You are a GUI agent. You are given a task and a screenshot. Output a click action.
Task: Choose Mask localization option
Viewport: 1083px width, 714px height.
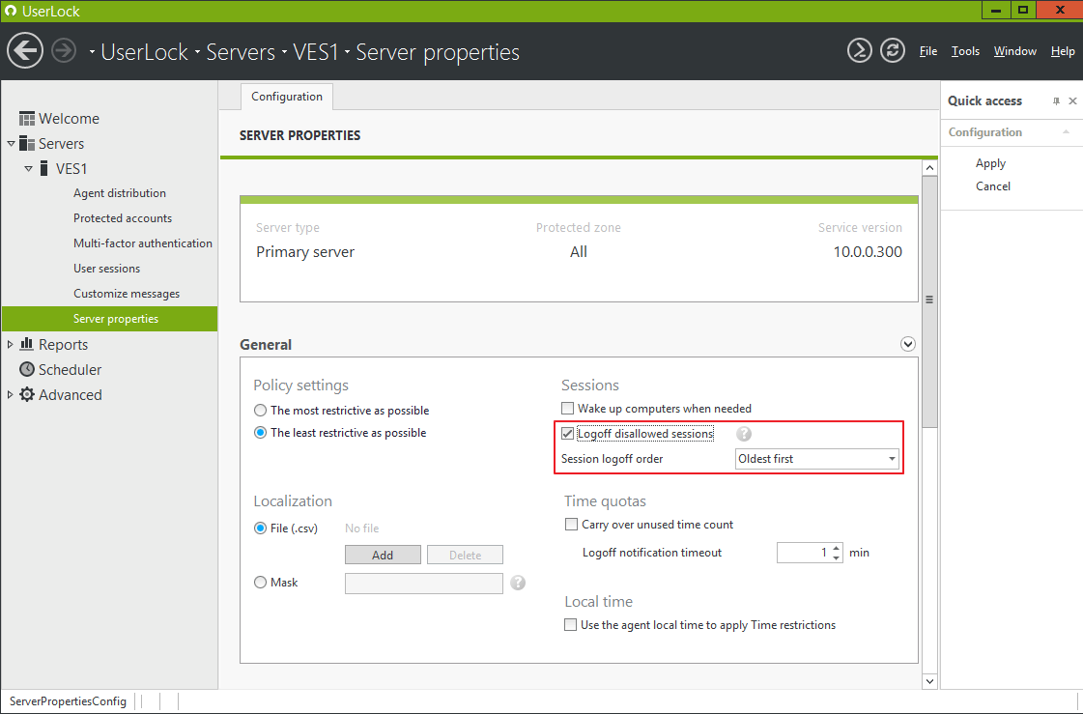[x=261, y=582]
